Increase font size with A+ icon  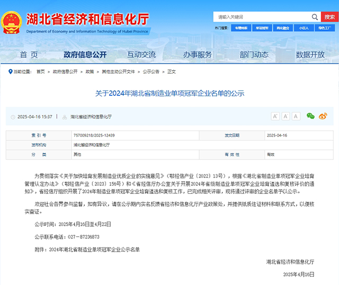tap(275, 116)
